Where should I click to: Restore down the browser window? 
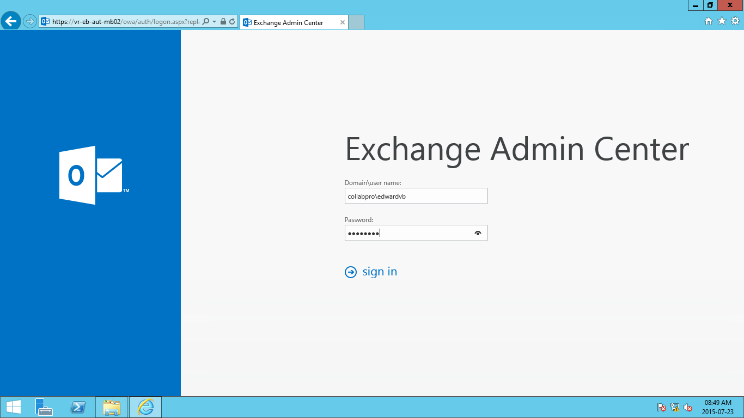[x=710, y=5]
